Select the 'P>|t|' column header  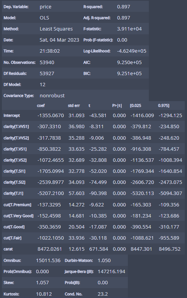coord(117,106)
